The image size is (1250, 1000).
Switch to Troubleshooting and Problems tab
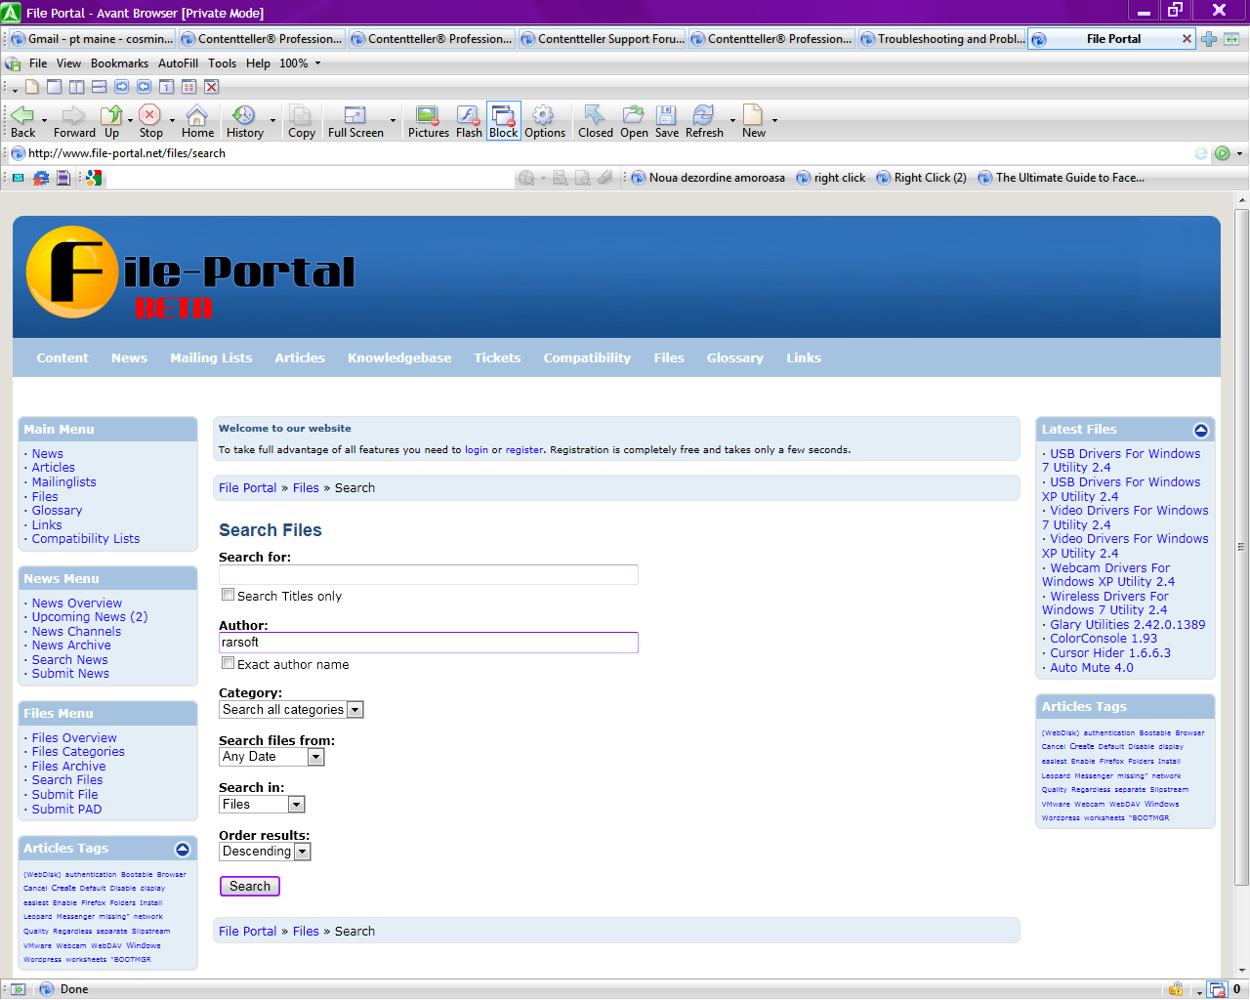point(940,39)
